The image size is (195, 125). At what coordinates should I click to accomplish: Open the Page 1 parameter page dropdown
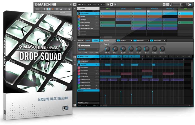(x=102, y=44)
